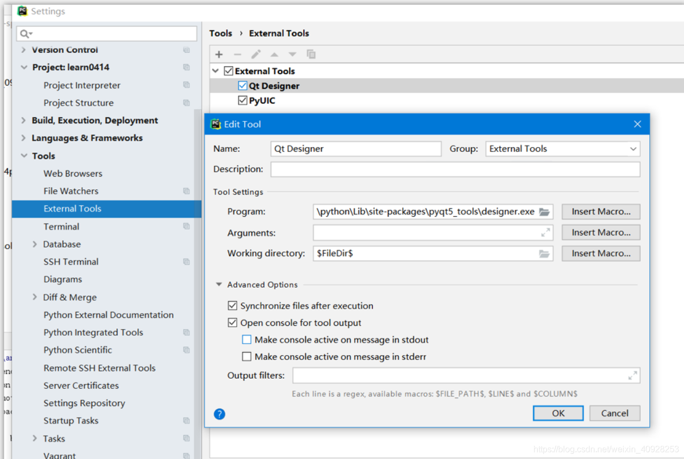Expand the Database settings node
The image size is (684, 459).
tap(35, 244)
